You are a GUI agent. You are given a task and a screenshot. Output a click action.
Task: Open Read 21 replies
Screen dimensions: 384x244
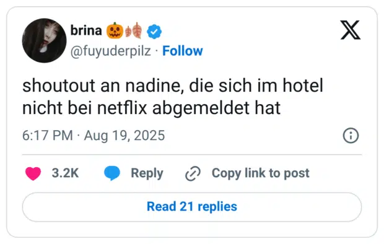pos(192,207)
